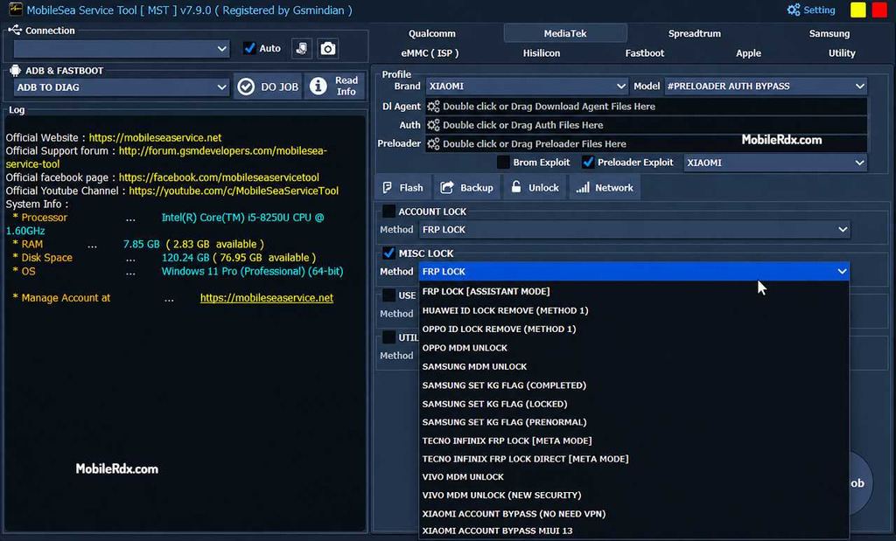Image resolution: width=896 pixels, height=541 pixels.
Task: Click the yellow minimize square
Action: pos(857,10)
